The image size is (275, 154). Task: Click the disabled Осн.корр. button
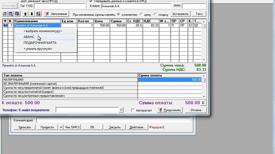(x=9, y=6)
